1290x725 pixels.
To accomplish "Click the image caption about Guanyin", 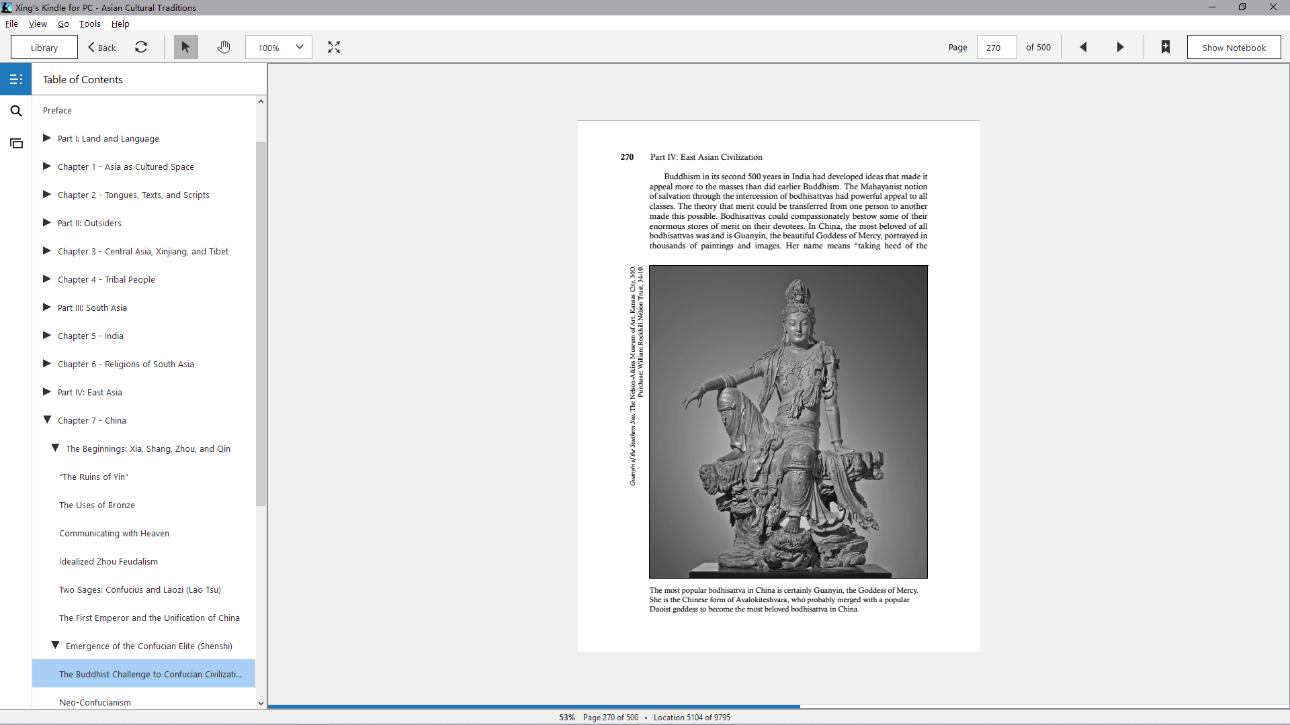I will [783, 599].
